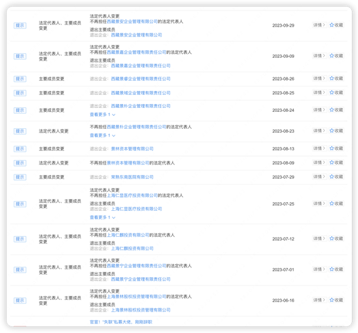Select the 提示 badge for the 2023-08-26 row
The width and height of the screenshot is (358, 333).
20,79
